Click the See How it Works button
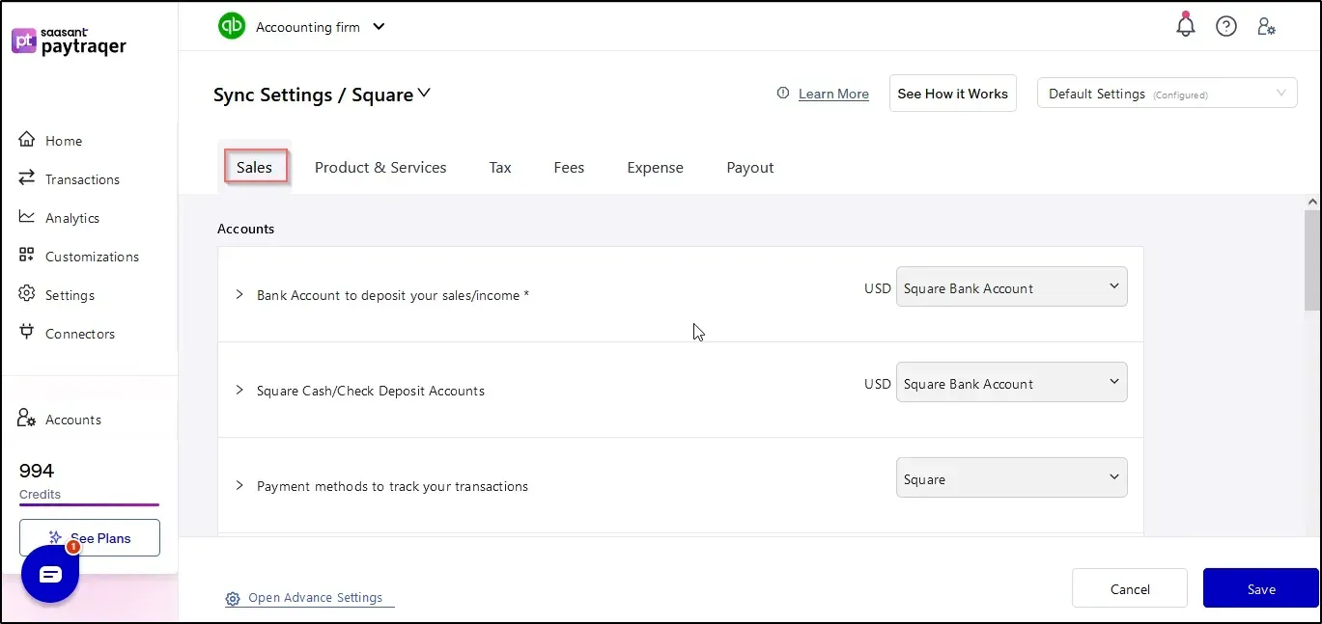1322x624 pixels. [952, 94]
